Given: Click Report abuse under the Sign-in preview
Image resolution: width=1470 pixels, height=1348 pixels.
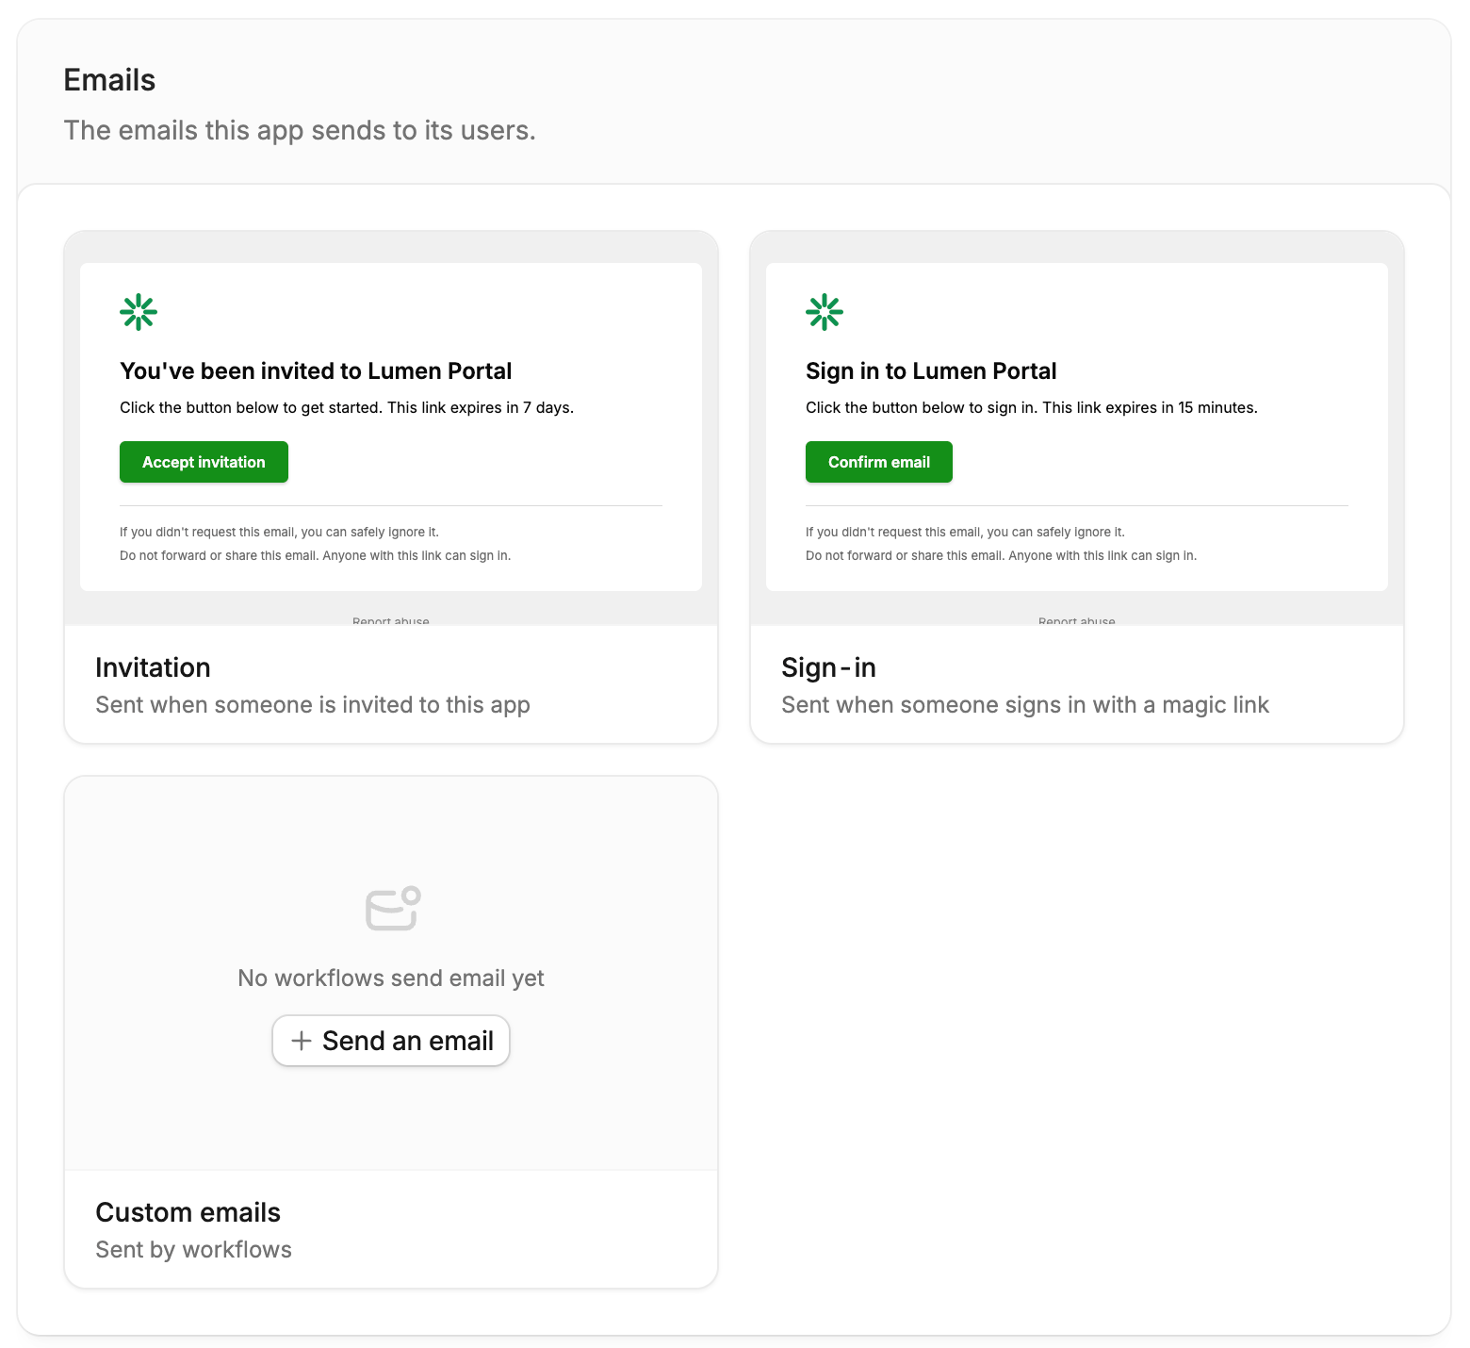Looking at the screenshot, I should (x=1077, y=620).
